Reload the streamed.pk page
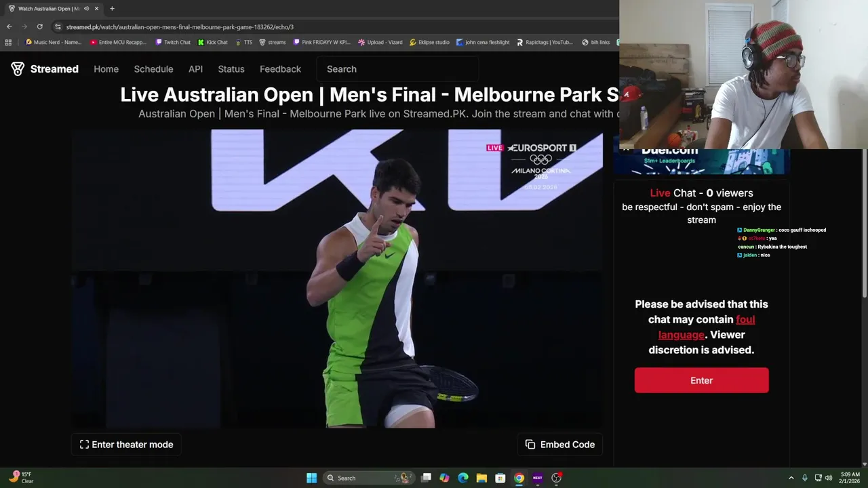The image size is (868, 488). (x=39, y=26)
